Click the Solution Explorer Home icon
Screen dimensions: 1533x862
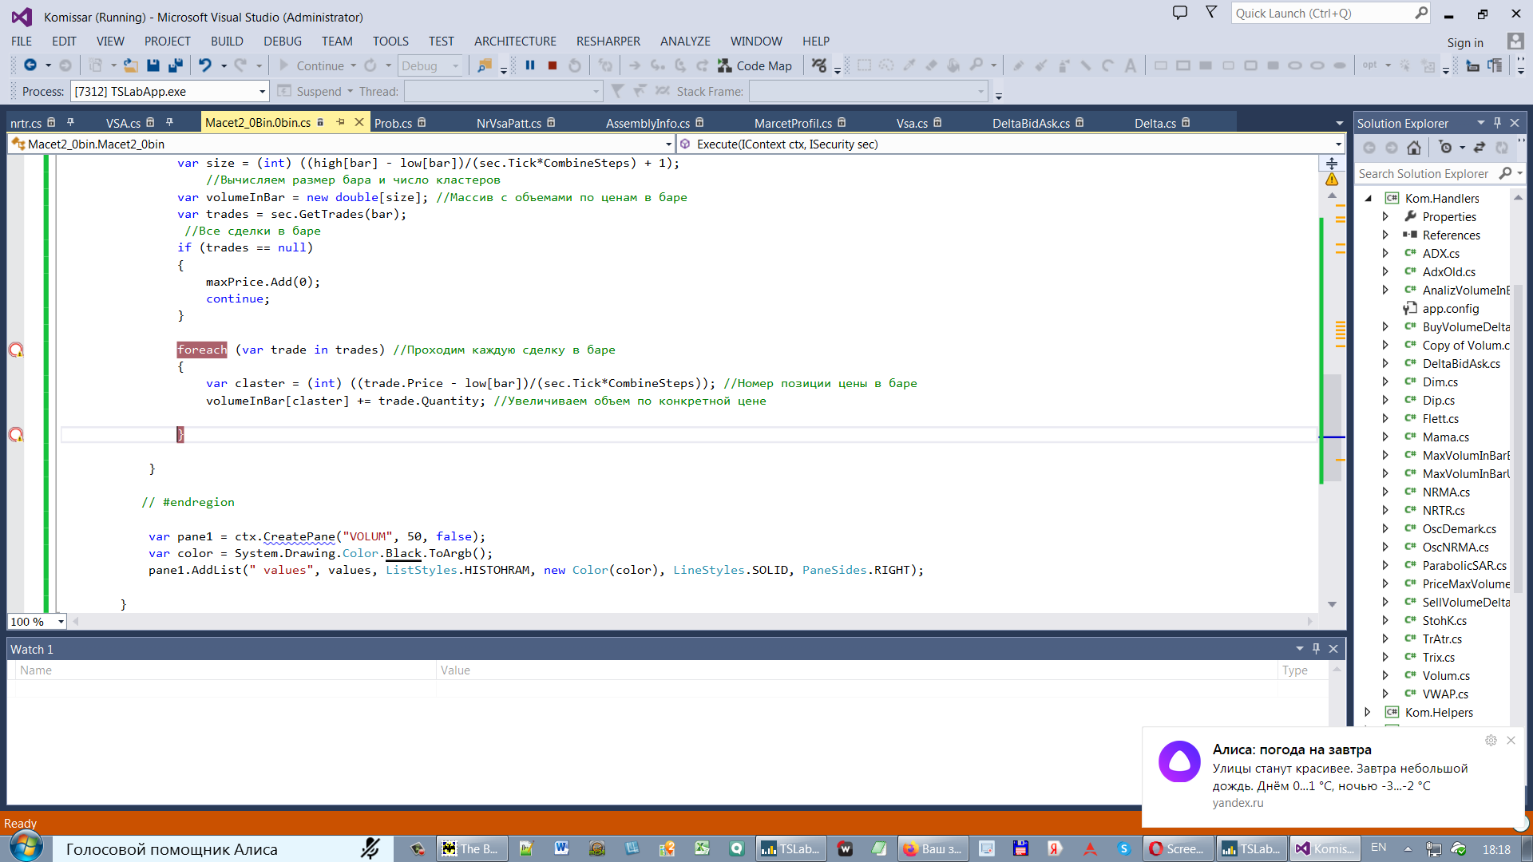coord(1414,148)
